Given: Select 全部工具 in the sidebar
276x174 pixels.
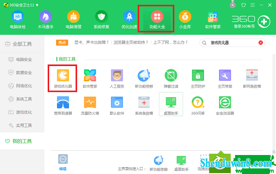Looking at the screenshot, I should pos(22,44).
